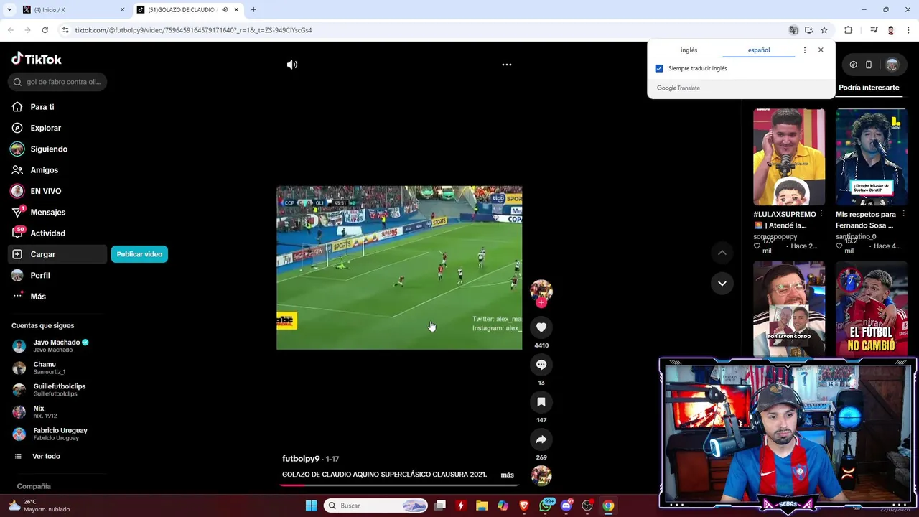Open Discord from the taskbar
919x517 pixels.
566,506
